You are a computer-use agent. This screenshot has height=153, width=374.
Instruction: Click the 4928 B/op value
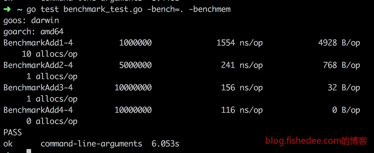pos(339,43)
